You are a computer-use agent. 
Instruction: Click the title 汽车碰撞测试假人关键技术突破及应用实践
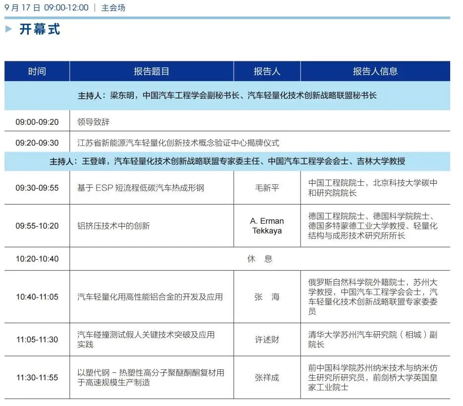[x=146, y=340]
